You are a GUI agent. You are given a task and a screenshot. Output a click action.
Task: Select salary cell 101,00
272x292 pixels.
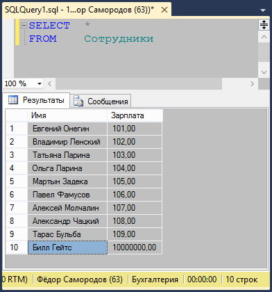(x=135, y=129)
